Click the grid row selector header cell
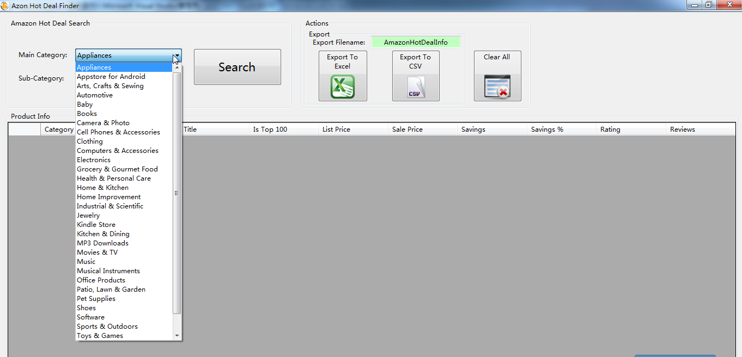742x357 pixels. (25, 130)
